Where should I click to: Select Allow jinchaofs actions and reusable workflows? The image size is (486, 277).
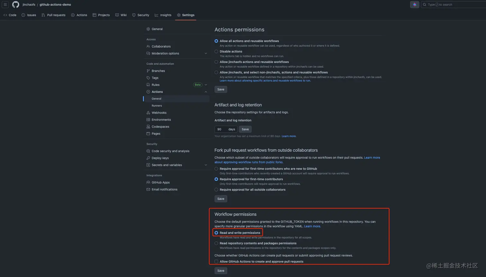[216, 62]
